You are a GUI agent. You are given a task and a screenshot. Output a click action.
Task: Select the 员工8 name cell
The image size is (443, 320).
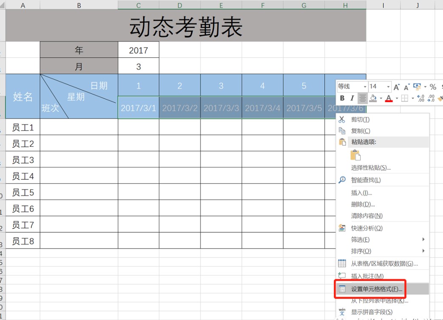(23, 241)
